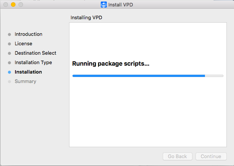Click the Destination Select bullet dot
This screenshot has width=234, height=166.
pos(9,53)
